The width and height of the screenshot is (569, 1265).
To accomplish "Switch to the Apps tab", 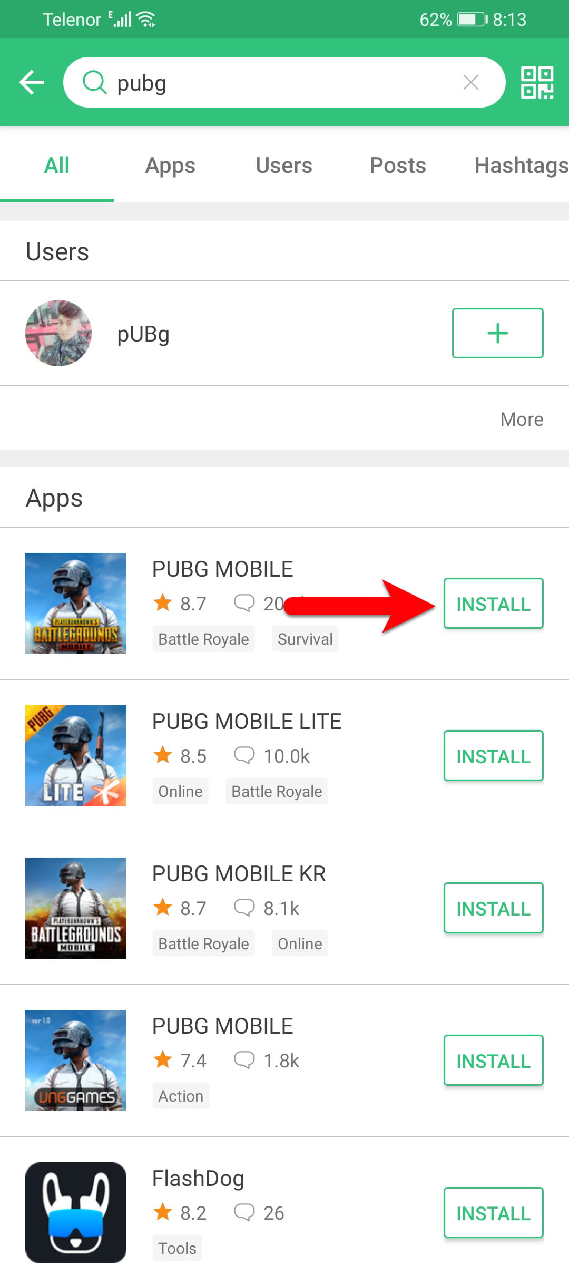I will coord(170,166).
